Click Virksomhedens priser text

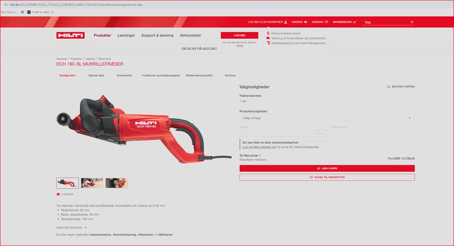[286, 33]
